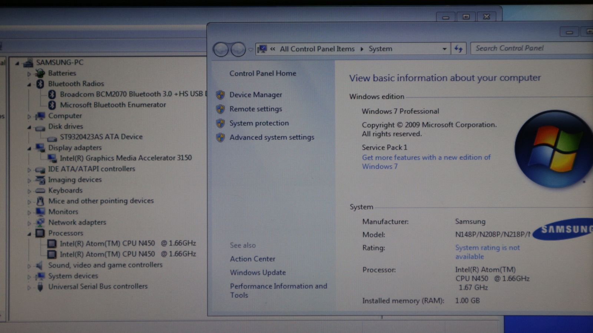
Task: Open Advanced system settings
Action: [272, 137]
